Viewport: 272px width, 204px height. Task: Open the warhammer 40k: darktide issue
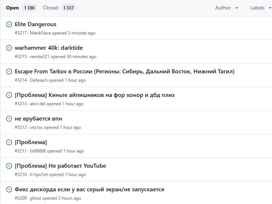(49, 48)
